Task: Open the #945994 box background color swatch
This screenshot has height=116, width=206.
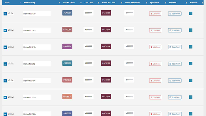Action: point(67,46)
